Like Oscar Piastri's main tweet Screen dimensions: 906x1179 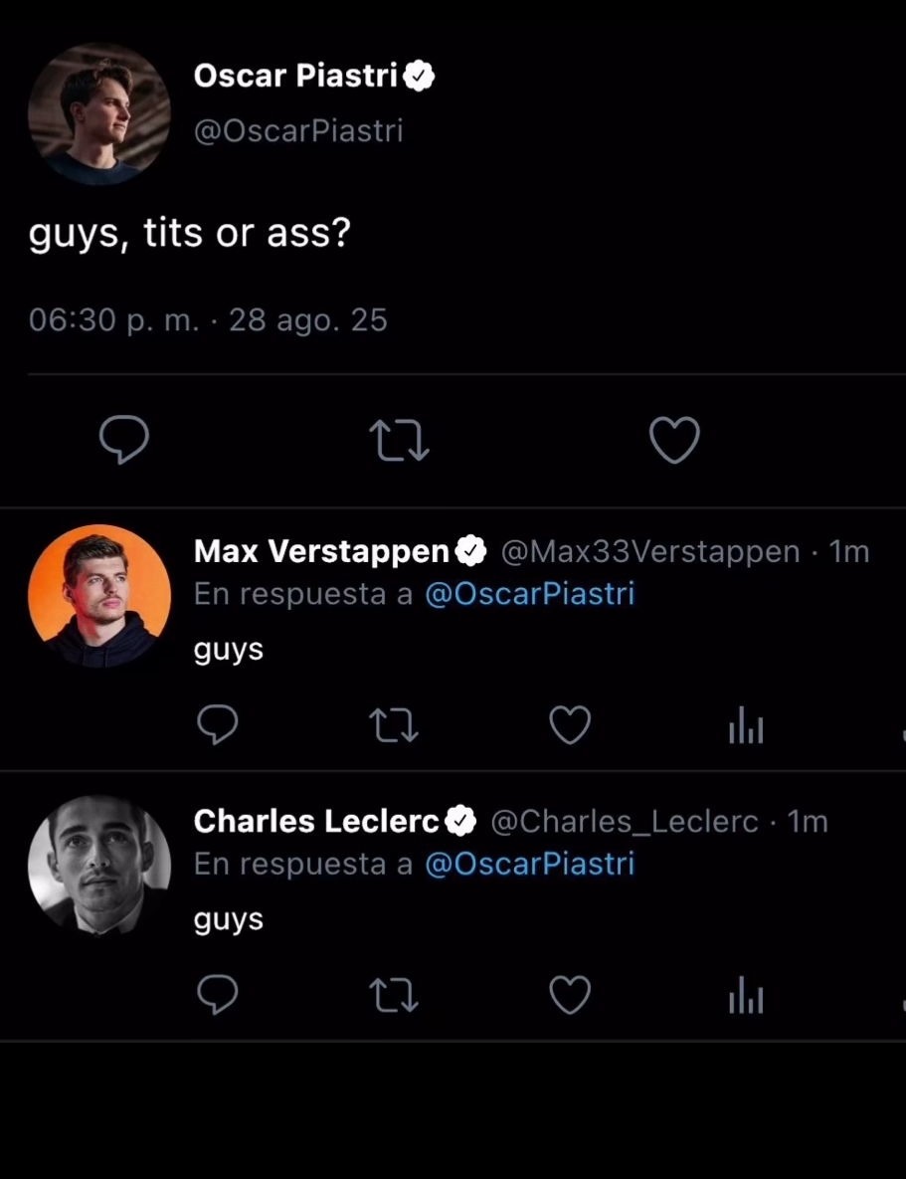pyautogui.click(x=674, y=440)
